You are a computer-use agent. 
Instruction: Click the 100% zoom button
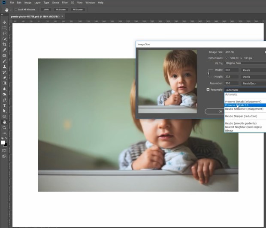pos(46,9)
